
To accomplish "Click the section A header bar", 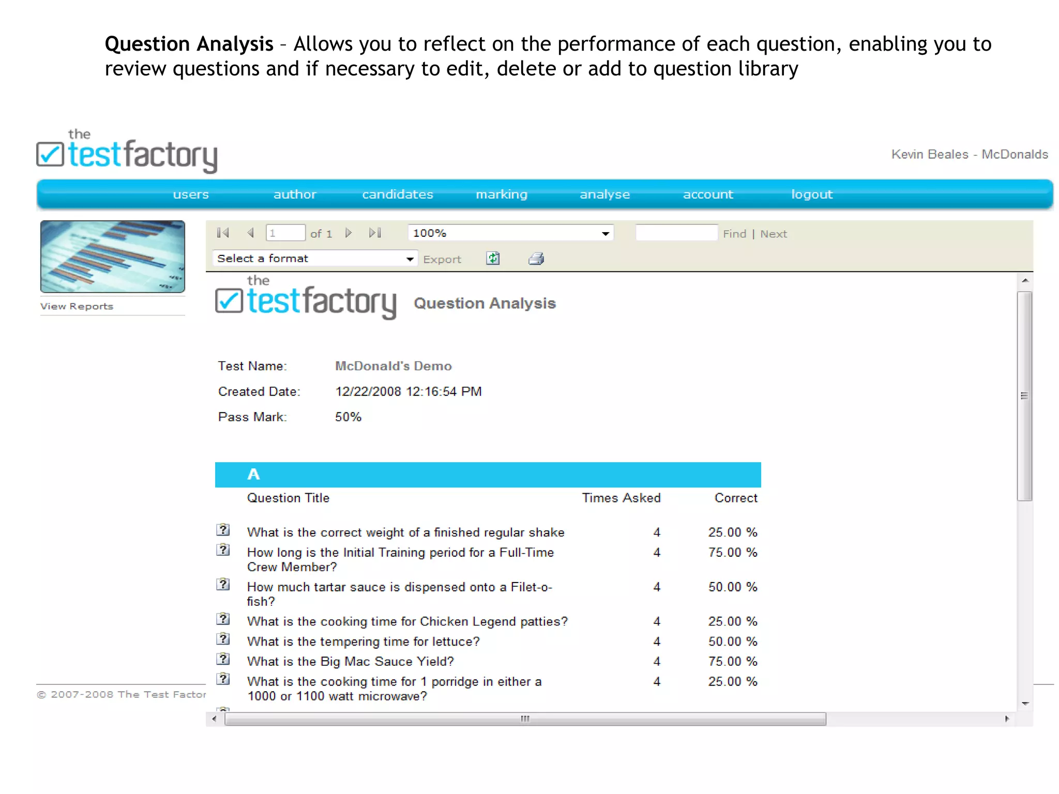I will (x=488, y=475).
